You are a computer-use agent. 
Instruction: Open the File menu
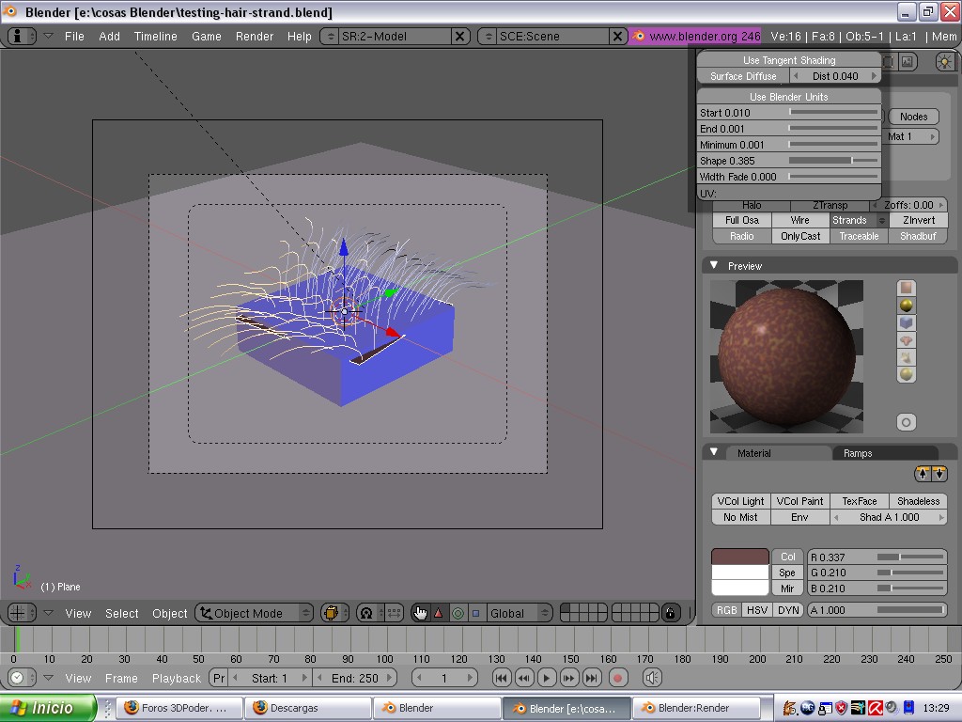(74, 37)
